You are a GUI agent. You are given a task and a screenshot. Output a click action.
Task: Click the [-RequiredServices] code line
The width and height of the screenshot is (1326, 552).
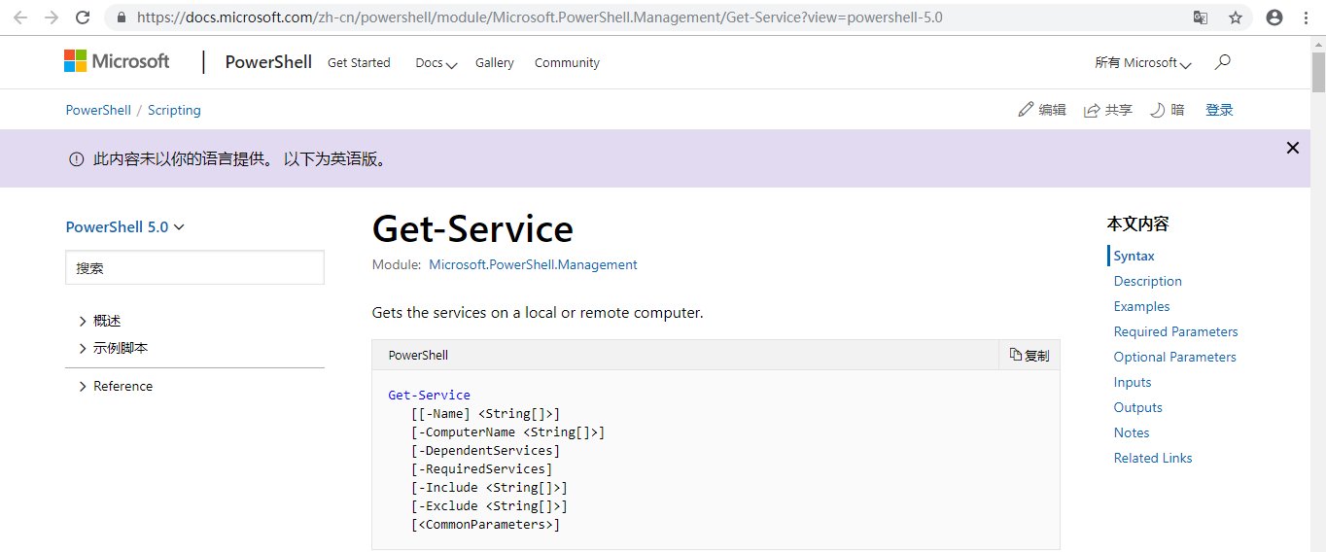pos(481,469)
